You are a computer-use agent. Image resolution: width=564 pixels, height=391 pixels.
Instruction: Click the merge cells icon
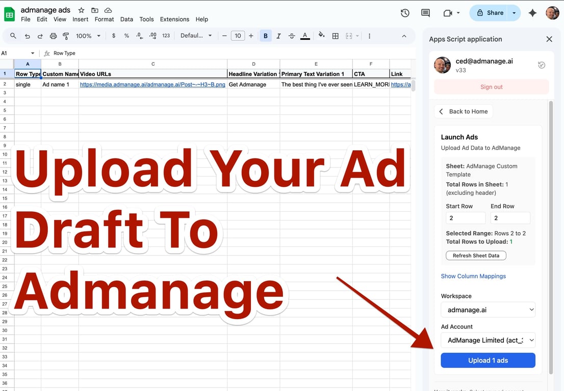(348, 36)
